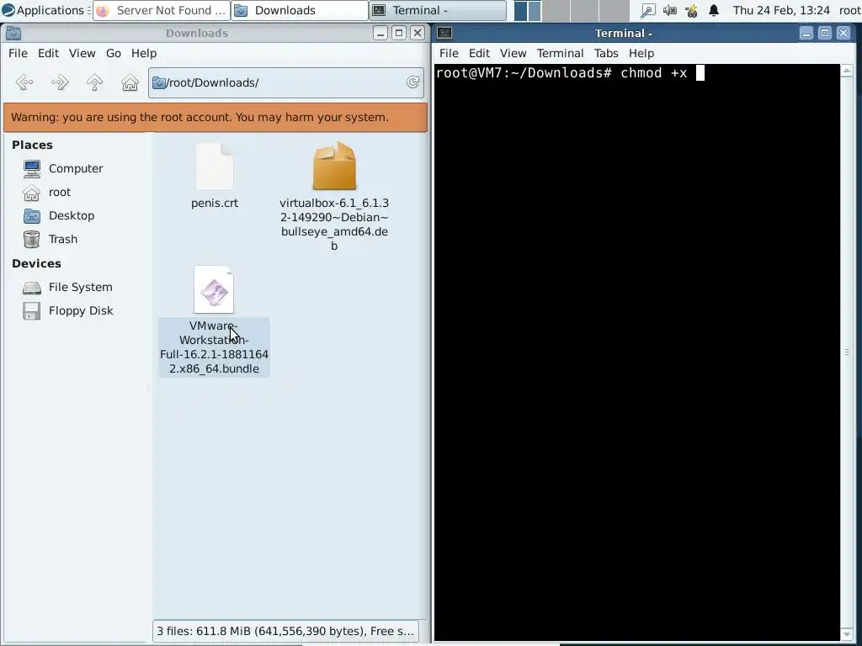
Task: Open Go menu in Downloads window
Action: [x=114, y=53]
